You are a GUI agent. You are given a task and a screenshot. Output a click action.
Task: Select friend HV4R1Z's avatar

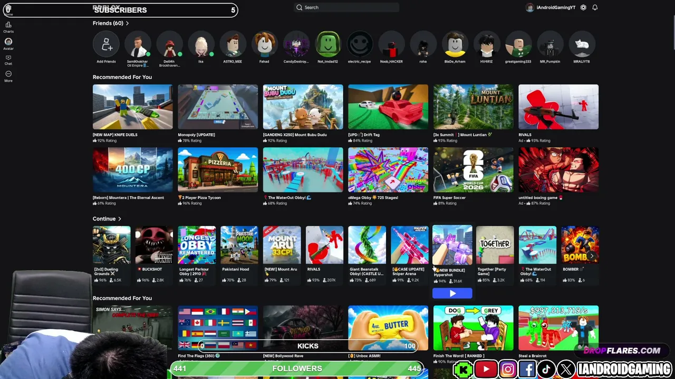(486, 45)
